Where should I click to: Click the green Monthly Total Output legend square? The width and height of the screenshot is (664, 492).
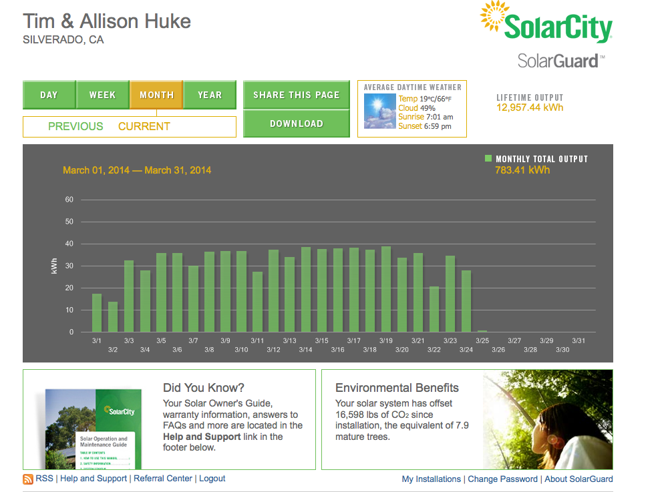click(488, 159)
